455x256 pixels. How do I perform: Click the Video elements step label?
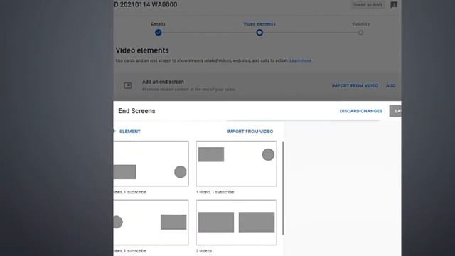259,23
